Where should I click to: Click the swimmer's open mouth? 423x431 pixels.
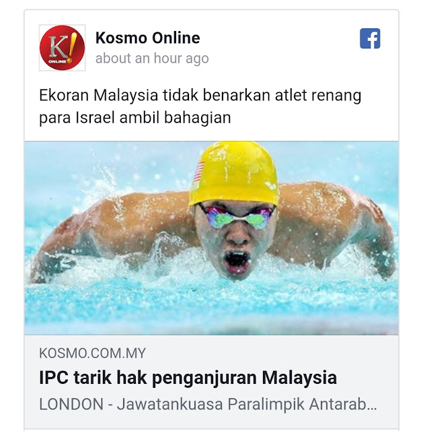[x=237, y=261]
